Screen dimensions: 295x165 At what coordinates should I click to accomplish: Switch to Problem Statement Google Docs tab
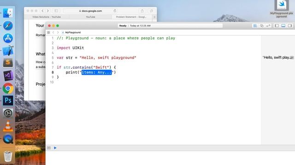[x=131, y=17]
